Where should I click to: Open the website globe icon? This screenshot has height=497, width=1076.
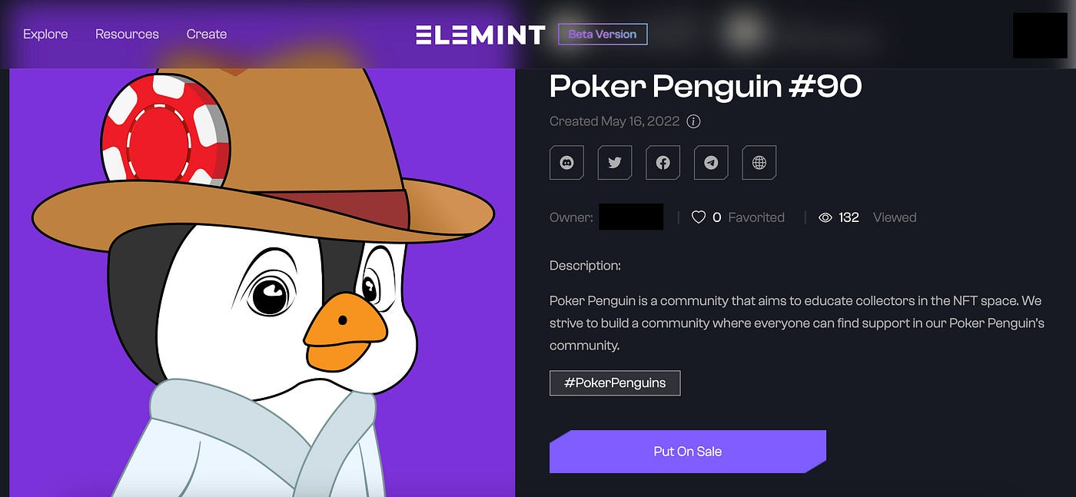coord(759,163)
